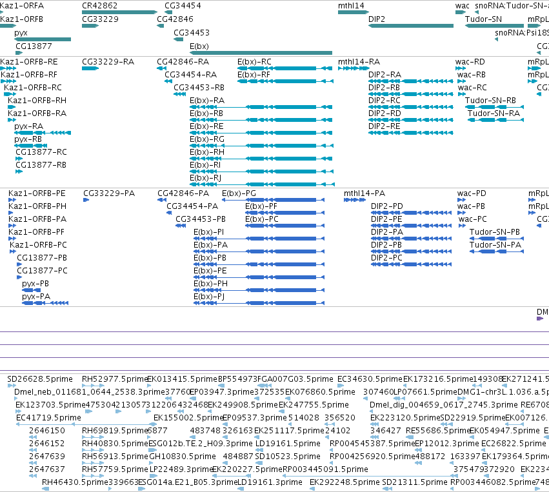
Task: Select the EK223120.5prime EST label
Action: point(405,418)
